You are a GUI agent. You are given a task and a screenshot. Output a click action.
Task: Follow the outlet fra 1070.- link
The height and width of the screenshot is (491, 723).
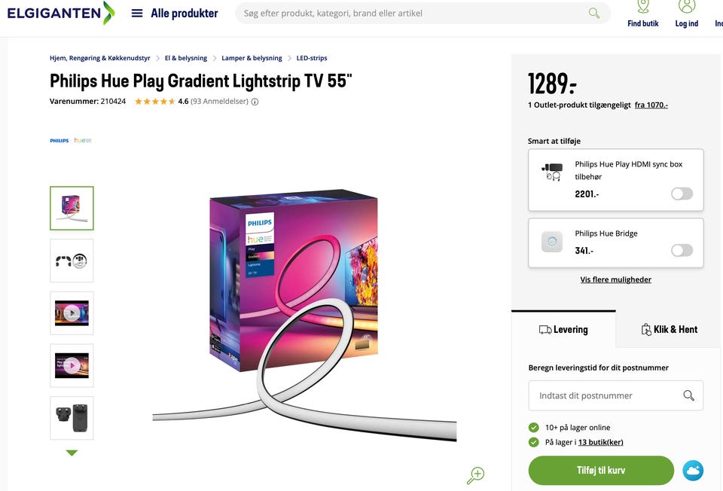[x=651, y=105]
